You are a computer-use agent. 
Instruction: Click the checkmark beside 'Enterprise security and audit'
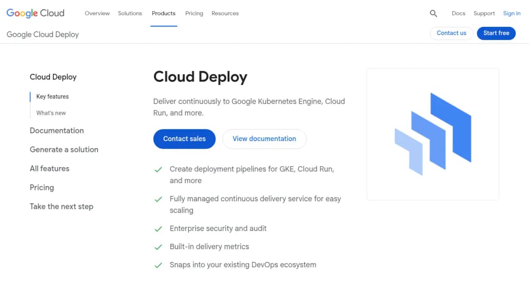(158, 229)
